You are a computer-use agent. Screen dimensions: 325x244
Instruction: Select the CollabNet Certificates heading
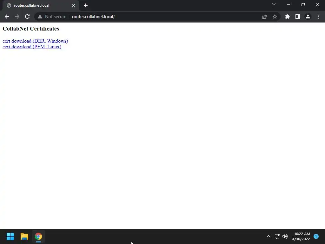tap(31, 29)
